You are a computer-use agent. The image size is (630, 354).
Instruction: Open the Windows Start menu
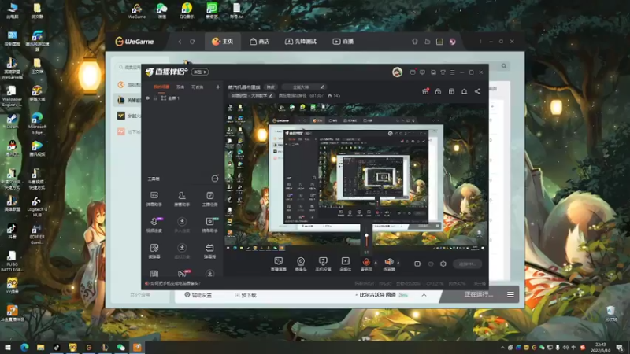coord(8,348)
